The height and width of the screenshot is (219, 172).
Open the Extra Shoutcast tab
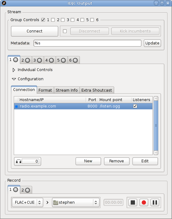click(97, 90)
